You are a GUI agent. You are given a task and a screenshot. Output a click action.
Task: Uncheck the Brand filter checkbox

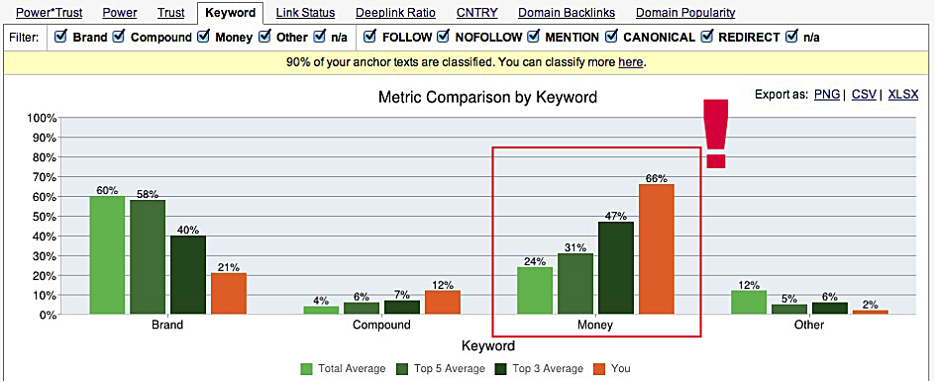(x=59, y=37)
